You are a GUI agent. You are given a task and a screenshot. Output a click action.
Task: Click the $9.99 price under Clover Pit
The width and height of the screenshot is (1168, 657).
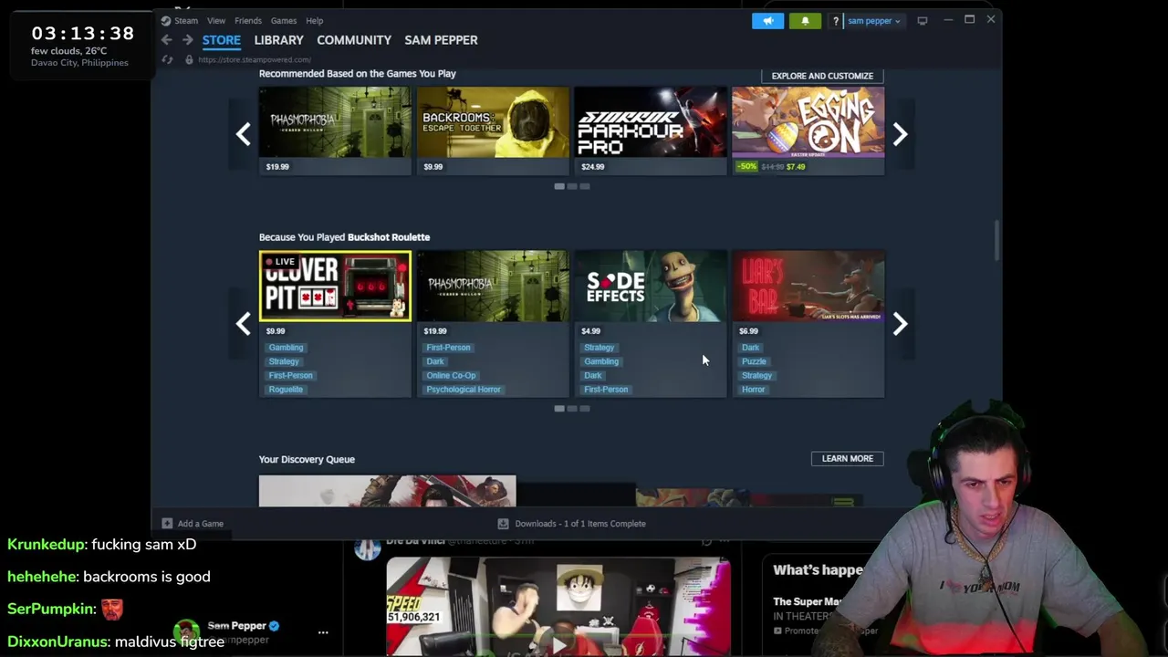point(276,331)
